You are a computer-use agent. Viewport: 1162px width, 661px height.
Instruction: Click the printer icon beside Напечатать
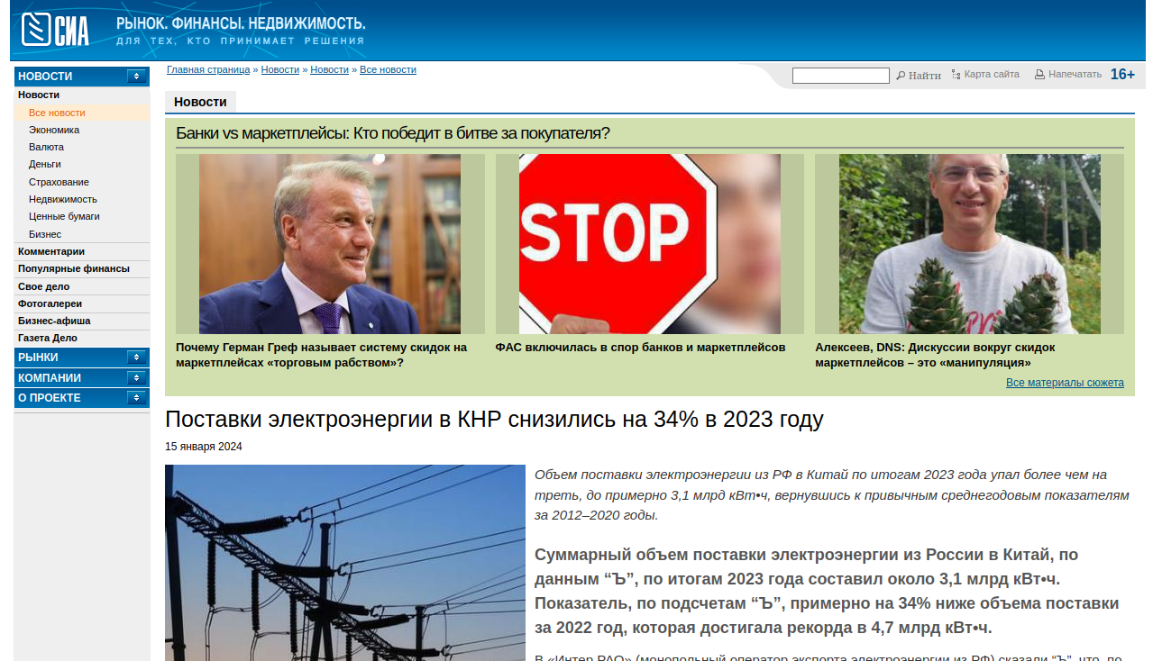tap(1039, 75)
